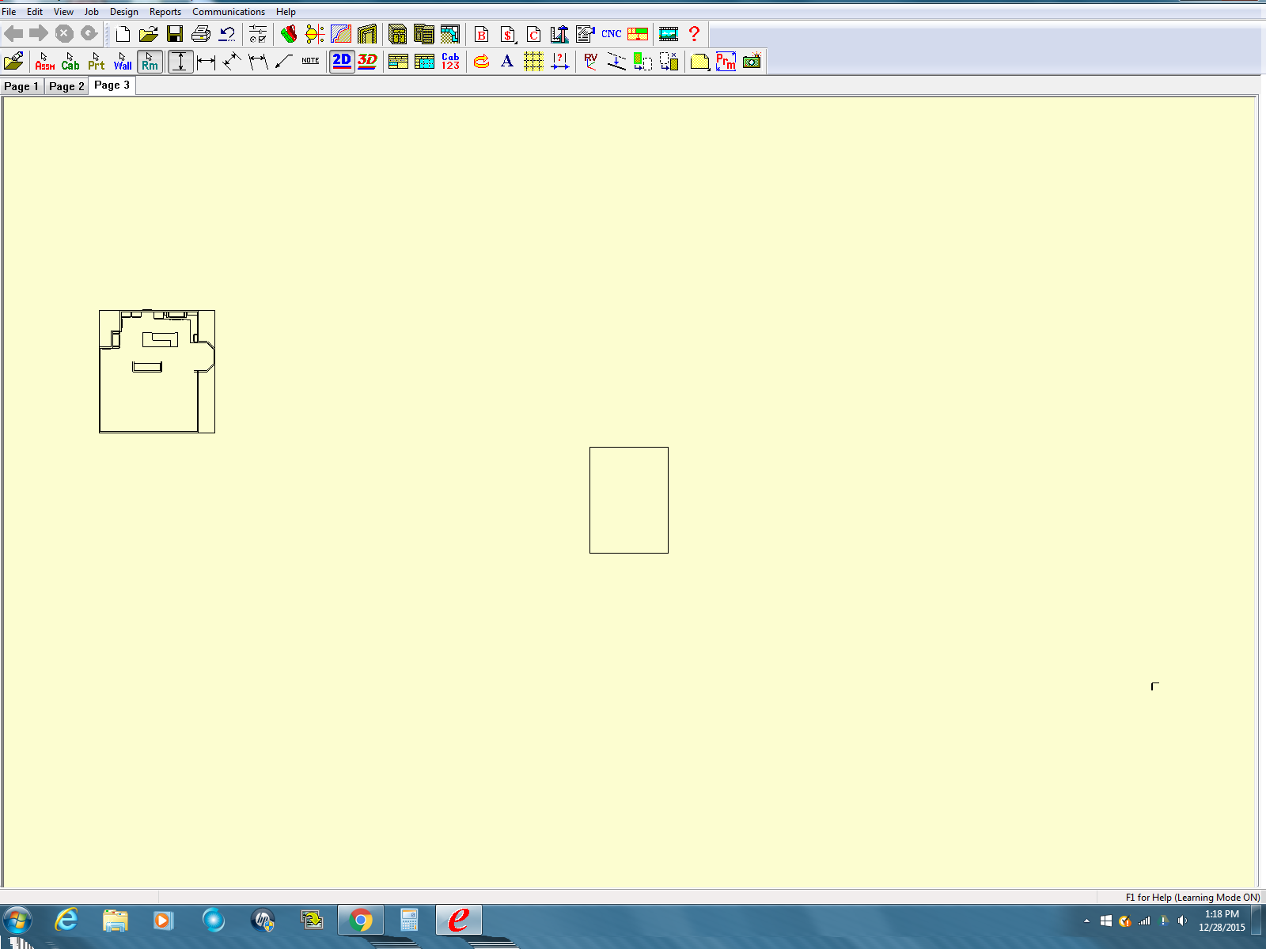1266x949 pixels.
Task: Click the Save floppy disk icon
Action: (175, 34)
